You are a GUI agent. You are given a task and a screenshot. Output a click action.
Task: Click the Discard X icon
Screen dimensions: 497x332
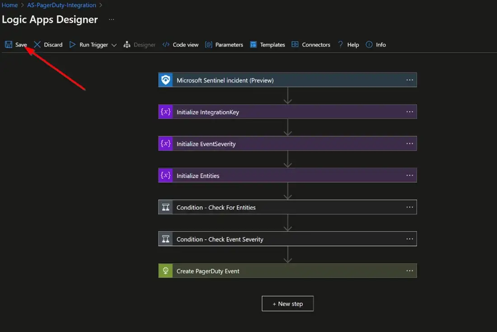pyautogui.click(x=38, y=45)
